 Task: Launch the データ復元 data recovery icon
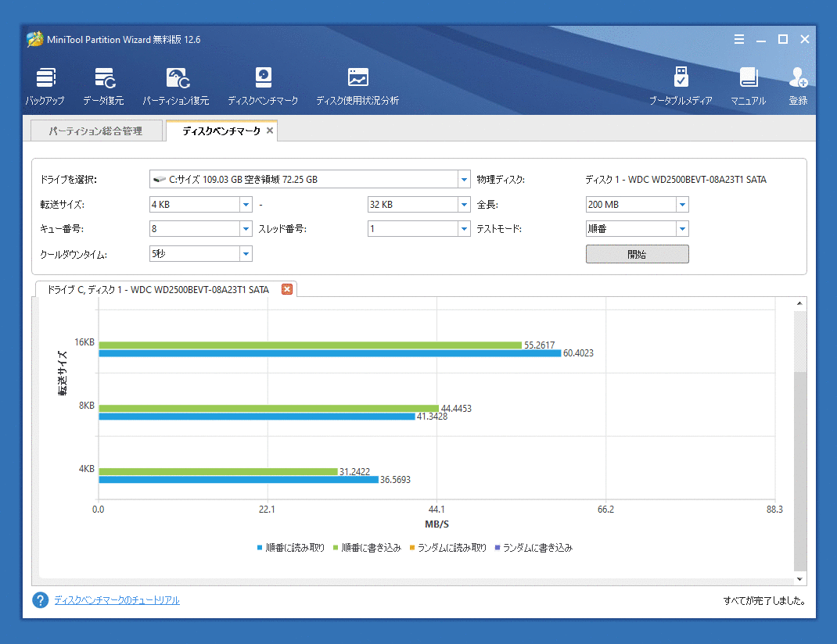click(103, 86)
